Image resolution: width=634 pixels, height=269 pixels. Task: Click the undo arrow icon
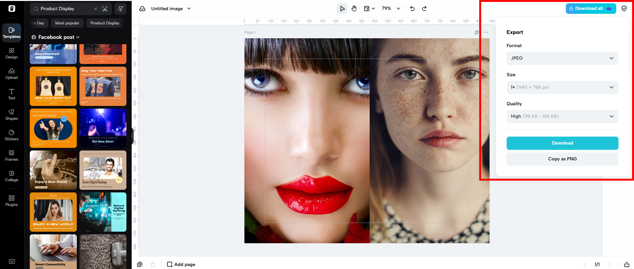point(412,9)
